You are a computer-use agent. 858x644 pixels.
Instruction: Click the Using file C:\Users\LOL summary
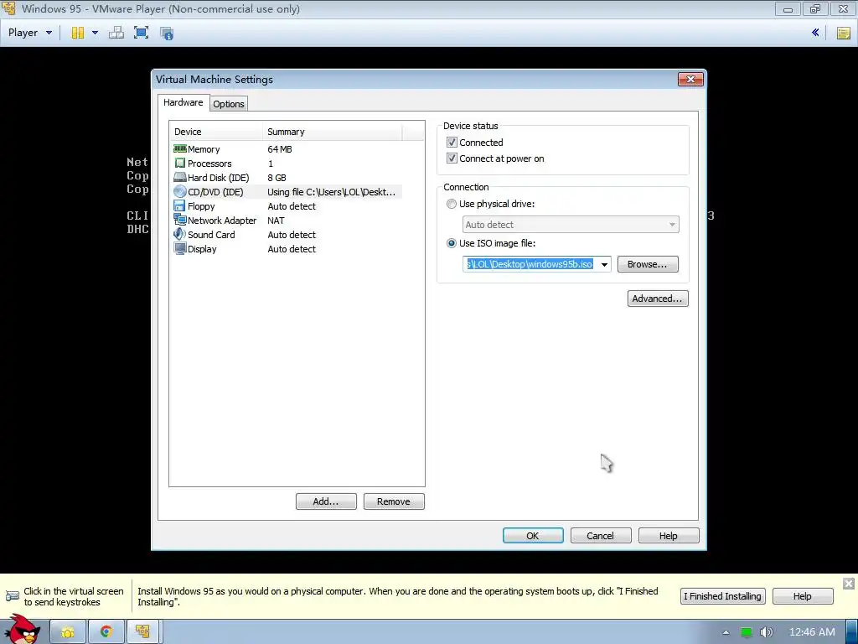point(331,192)
